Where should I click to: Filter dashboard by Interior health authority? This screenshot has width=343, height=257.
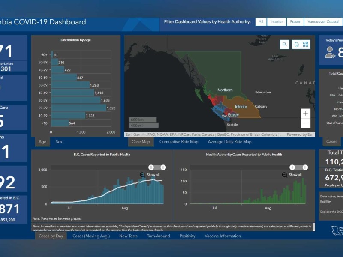(x=277, y=22)
